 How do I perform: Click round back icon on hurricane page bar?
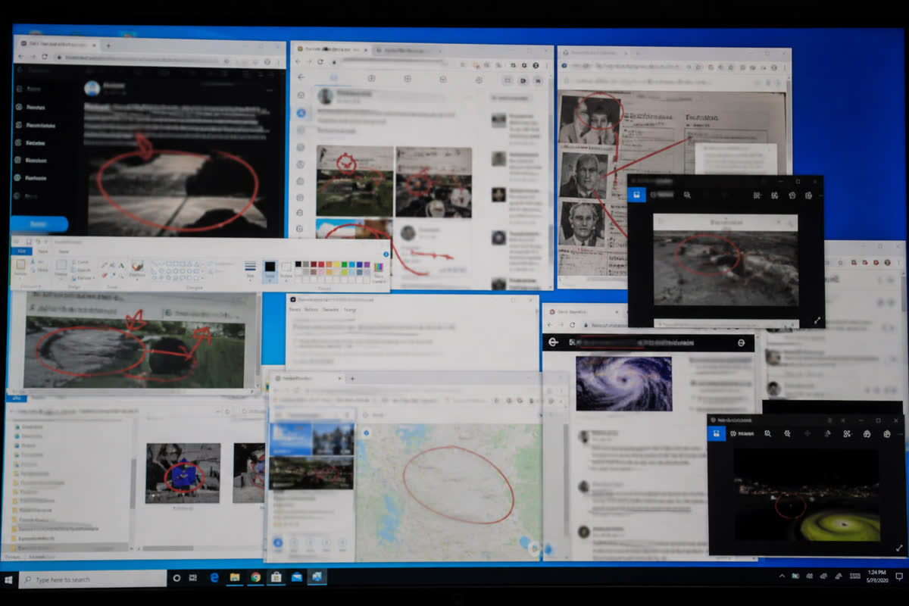553,343
